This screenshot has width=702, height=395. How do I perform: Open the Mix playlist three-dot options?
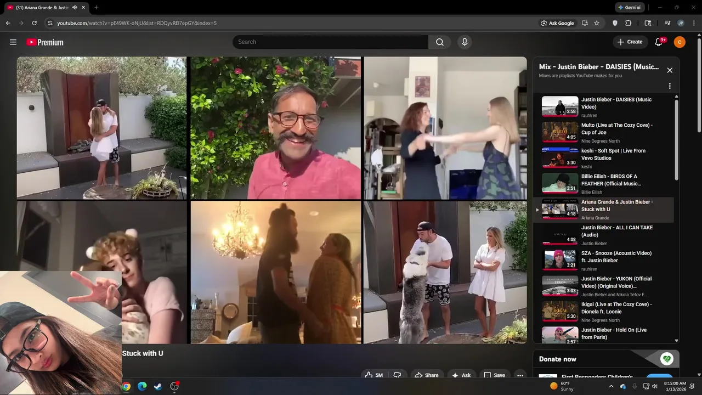click(x=670, y=86)
